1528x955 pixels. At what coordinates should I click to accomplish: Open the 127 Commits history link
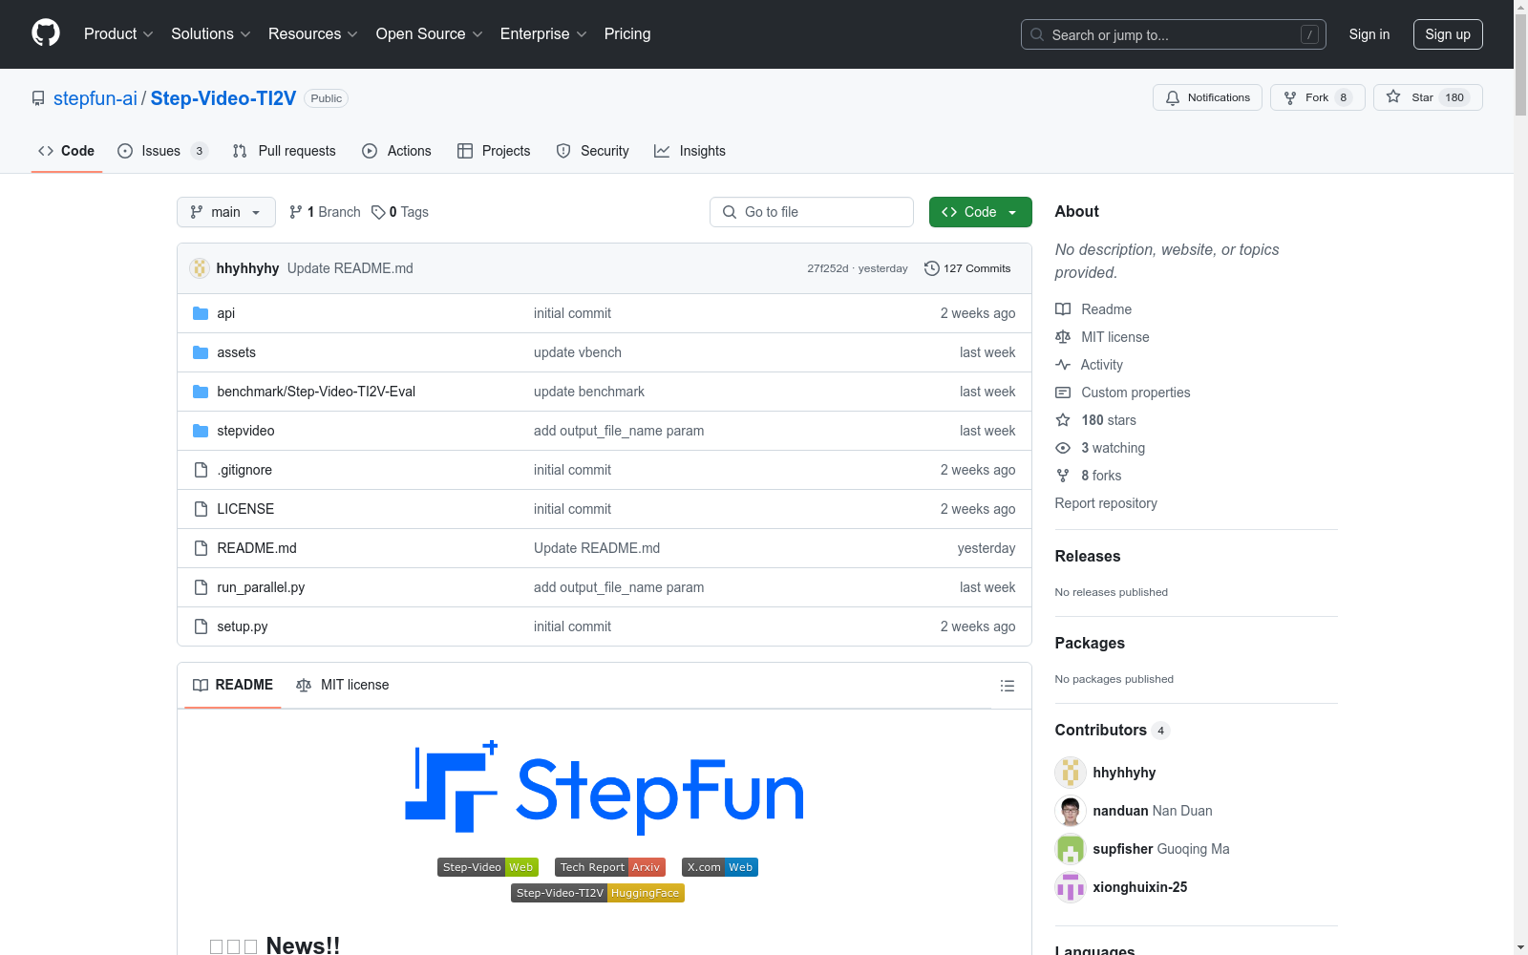pos(967,268)
